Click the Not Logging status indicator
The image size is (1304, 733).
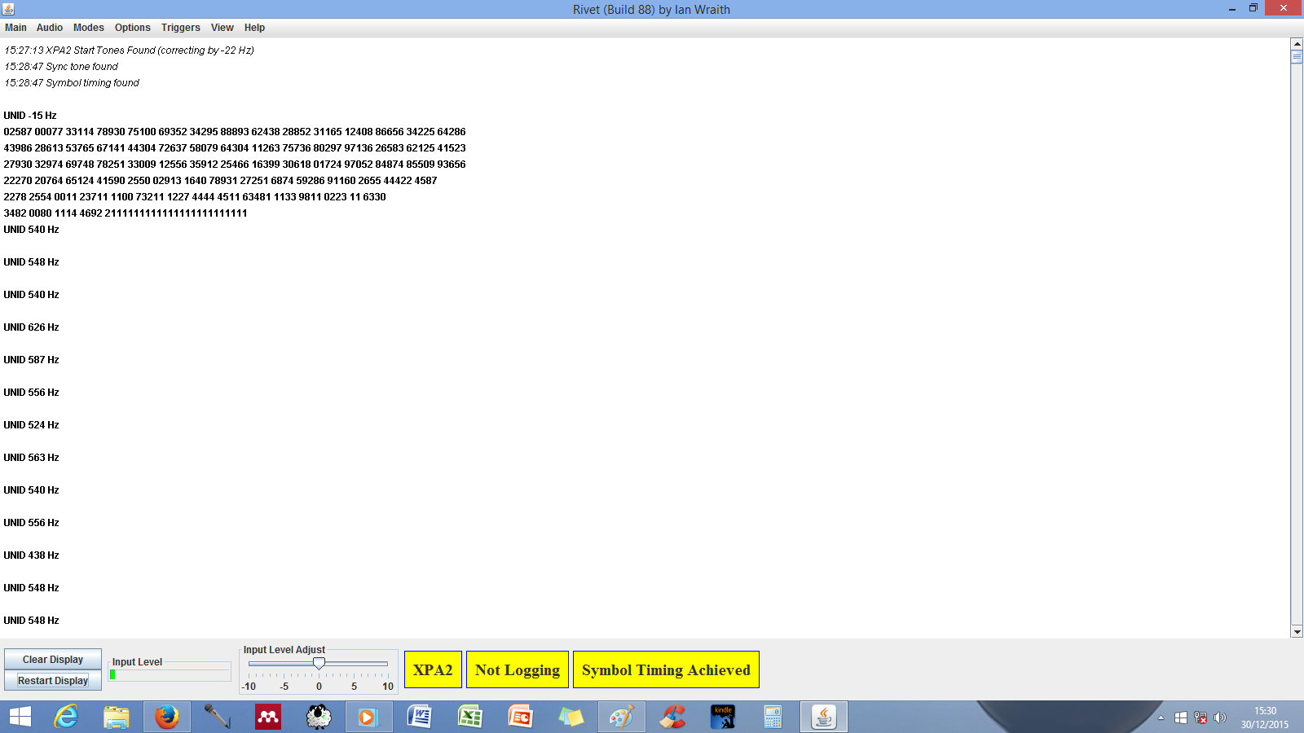(517, 669)
